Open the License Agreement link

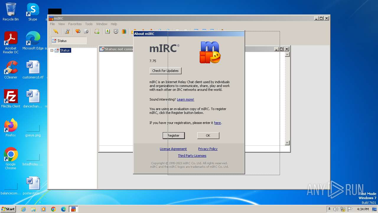[x=173, y=149]
